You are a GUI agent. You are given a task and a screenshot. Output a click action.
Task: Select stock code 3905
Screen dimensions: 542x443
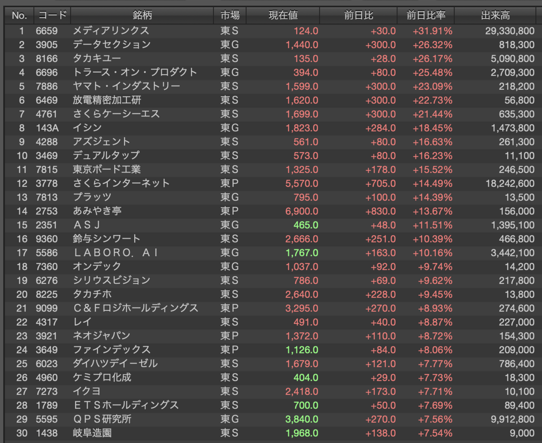click(x=47, y=45)
